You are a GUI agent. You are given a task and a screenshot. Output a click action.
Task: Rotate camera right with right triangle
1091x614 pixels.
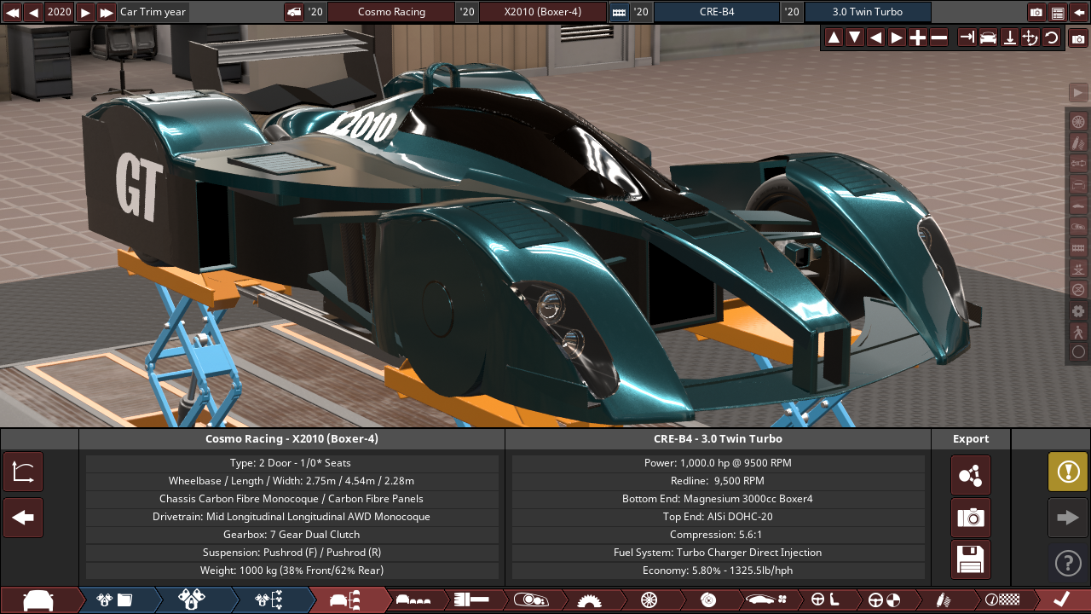point(897,38)
